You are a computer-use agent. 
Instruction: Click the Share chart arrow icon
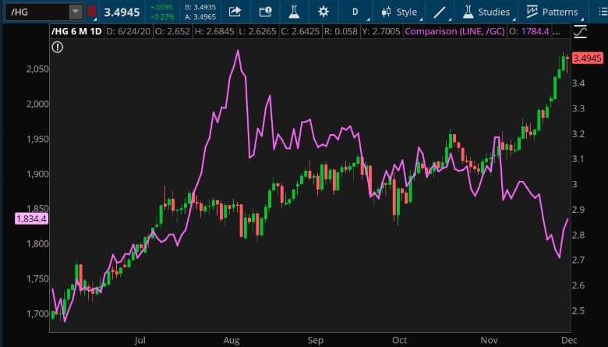click(235, 12)
